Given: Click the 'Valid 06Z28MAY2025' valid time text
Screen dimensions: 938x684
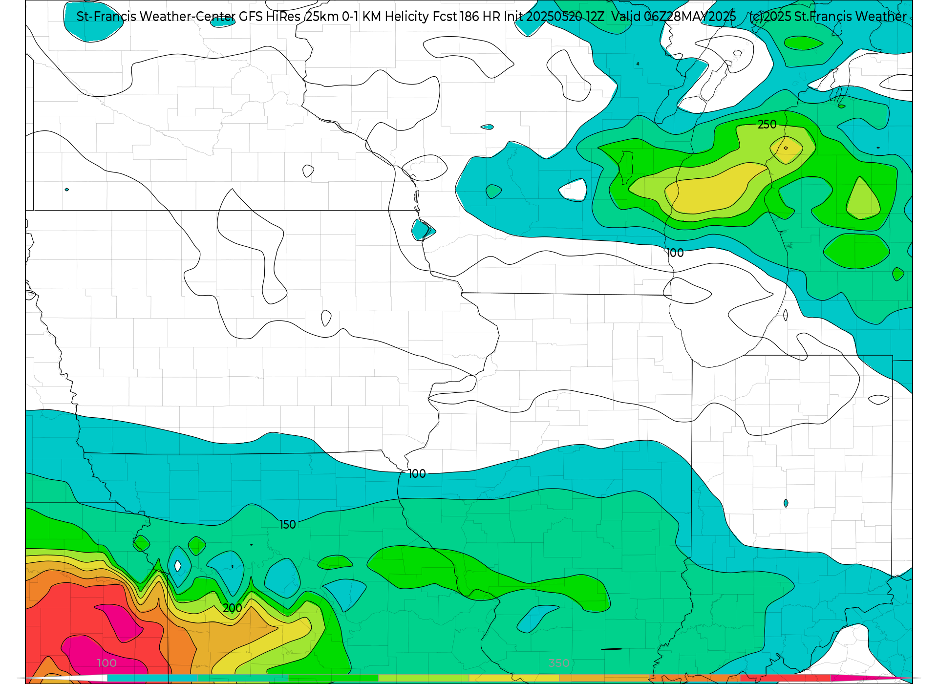Looking at the screenshot, I should 674,17.
